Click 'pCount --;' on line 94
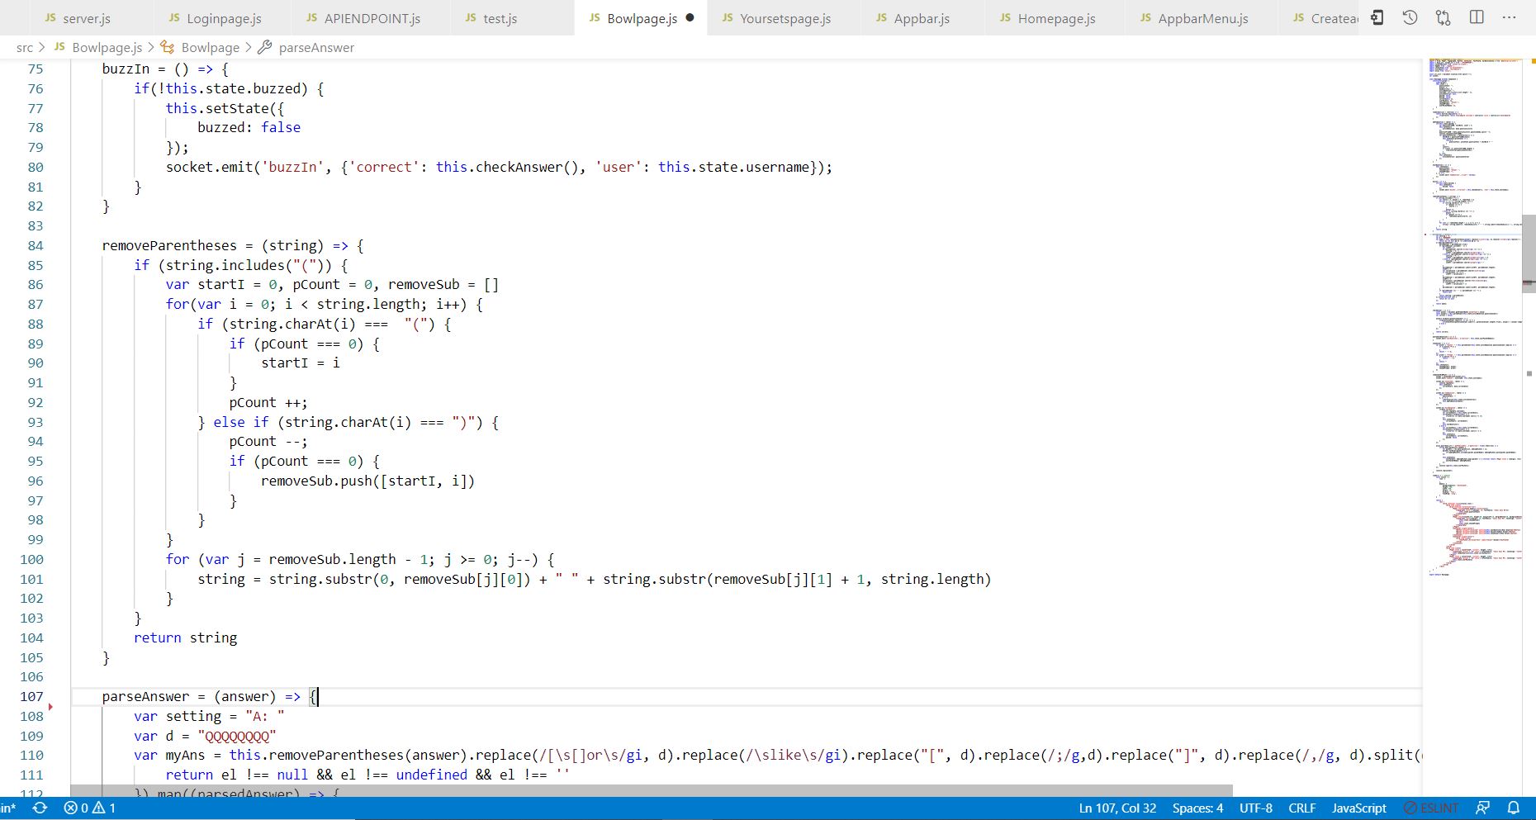1536x820 pixels. (x=268, y=442)
